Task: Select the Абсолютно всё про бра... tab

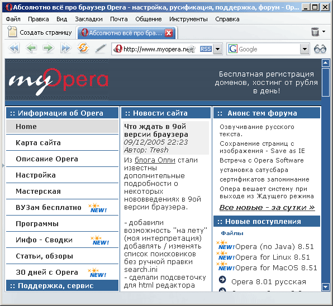Action: coord(127,33)
